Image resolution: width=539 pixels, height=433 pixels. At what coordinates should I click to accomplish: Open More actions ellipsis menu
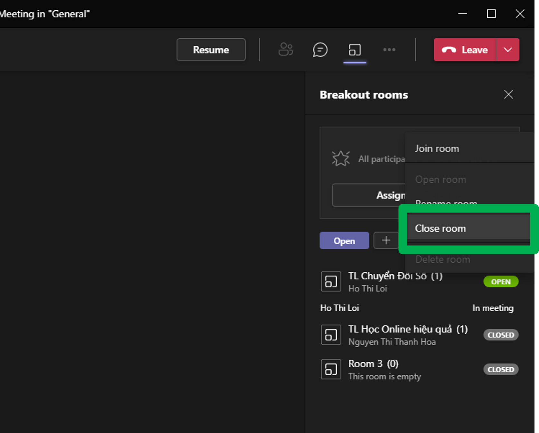pyautogui.click(x=389, y=50)
